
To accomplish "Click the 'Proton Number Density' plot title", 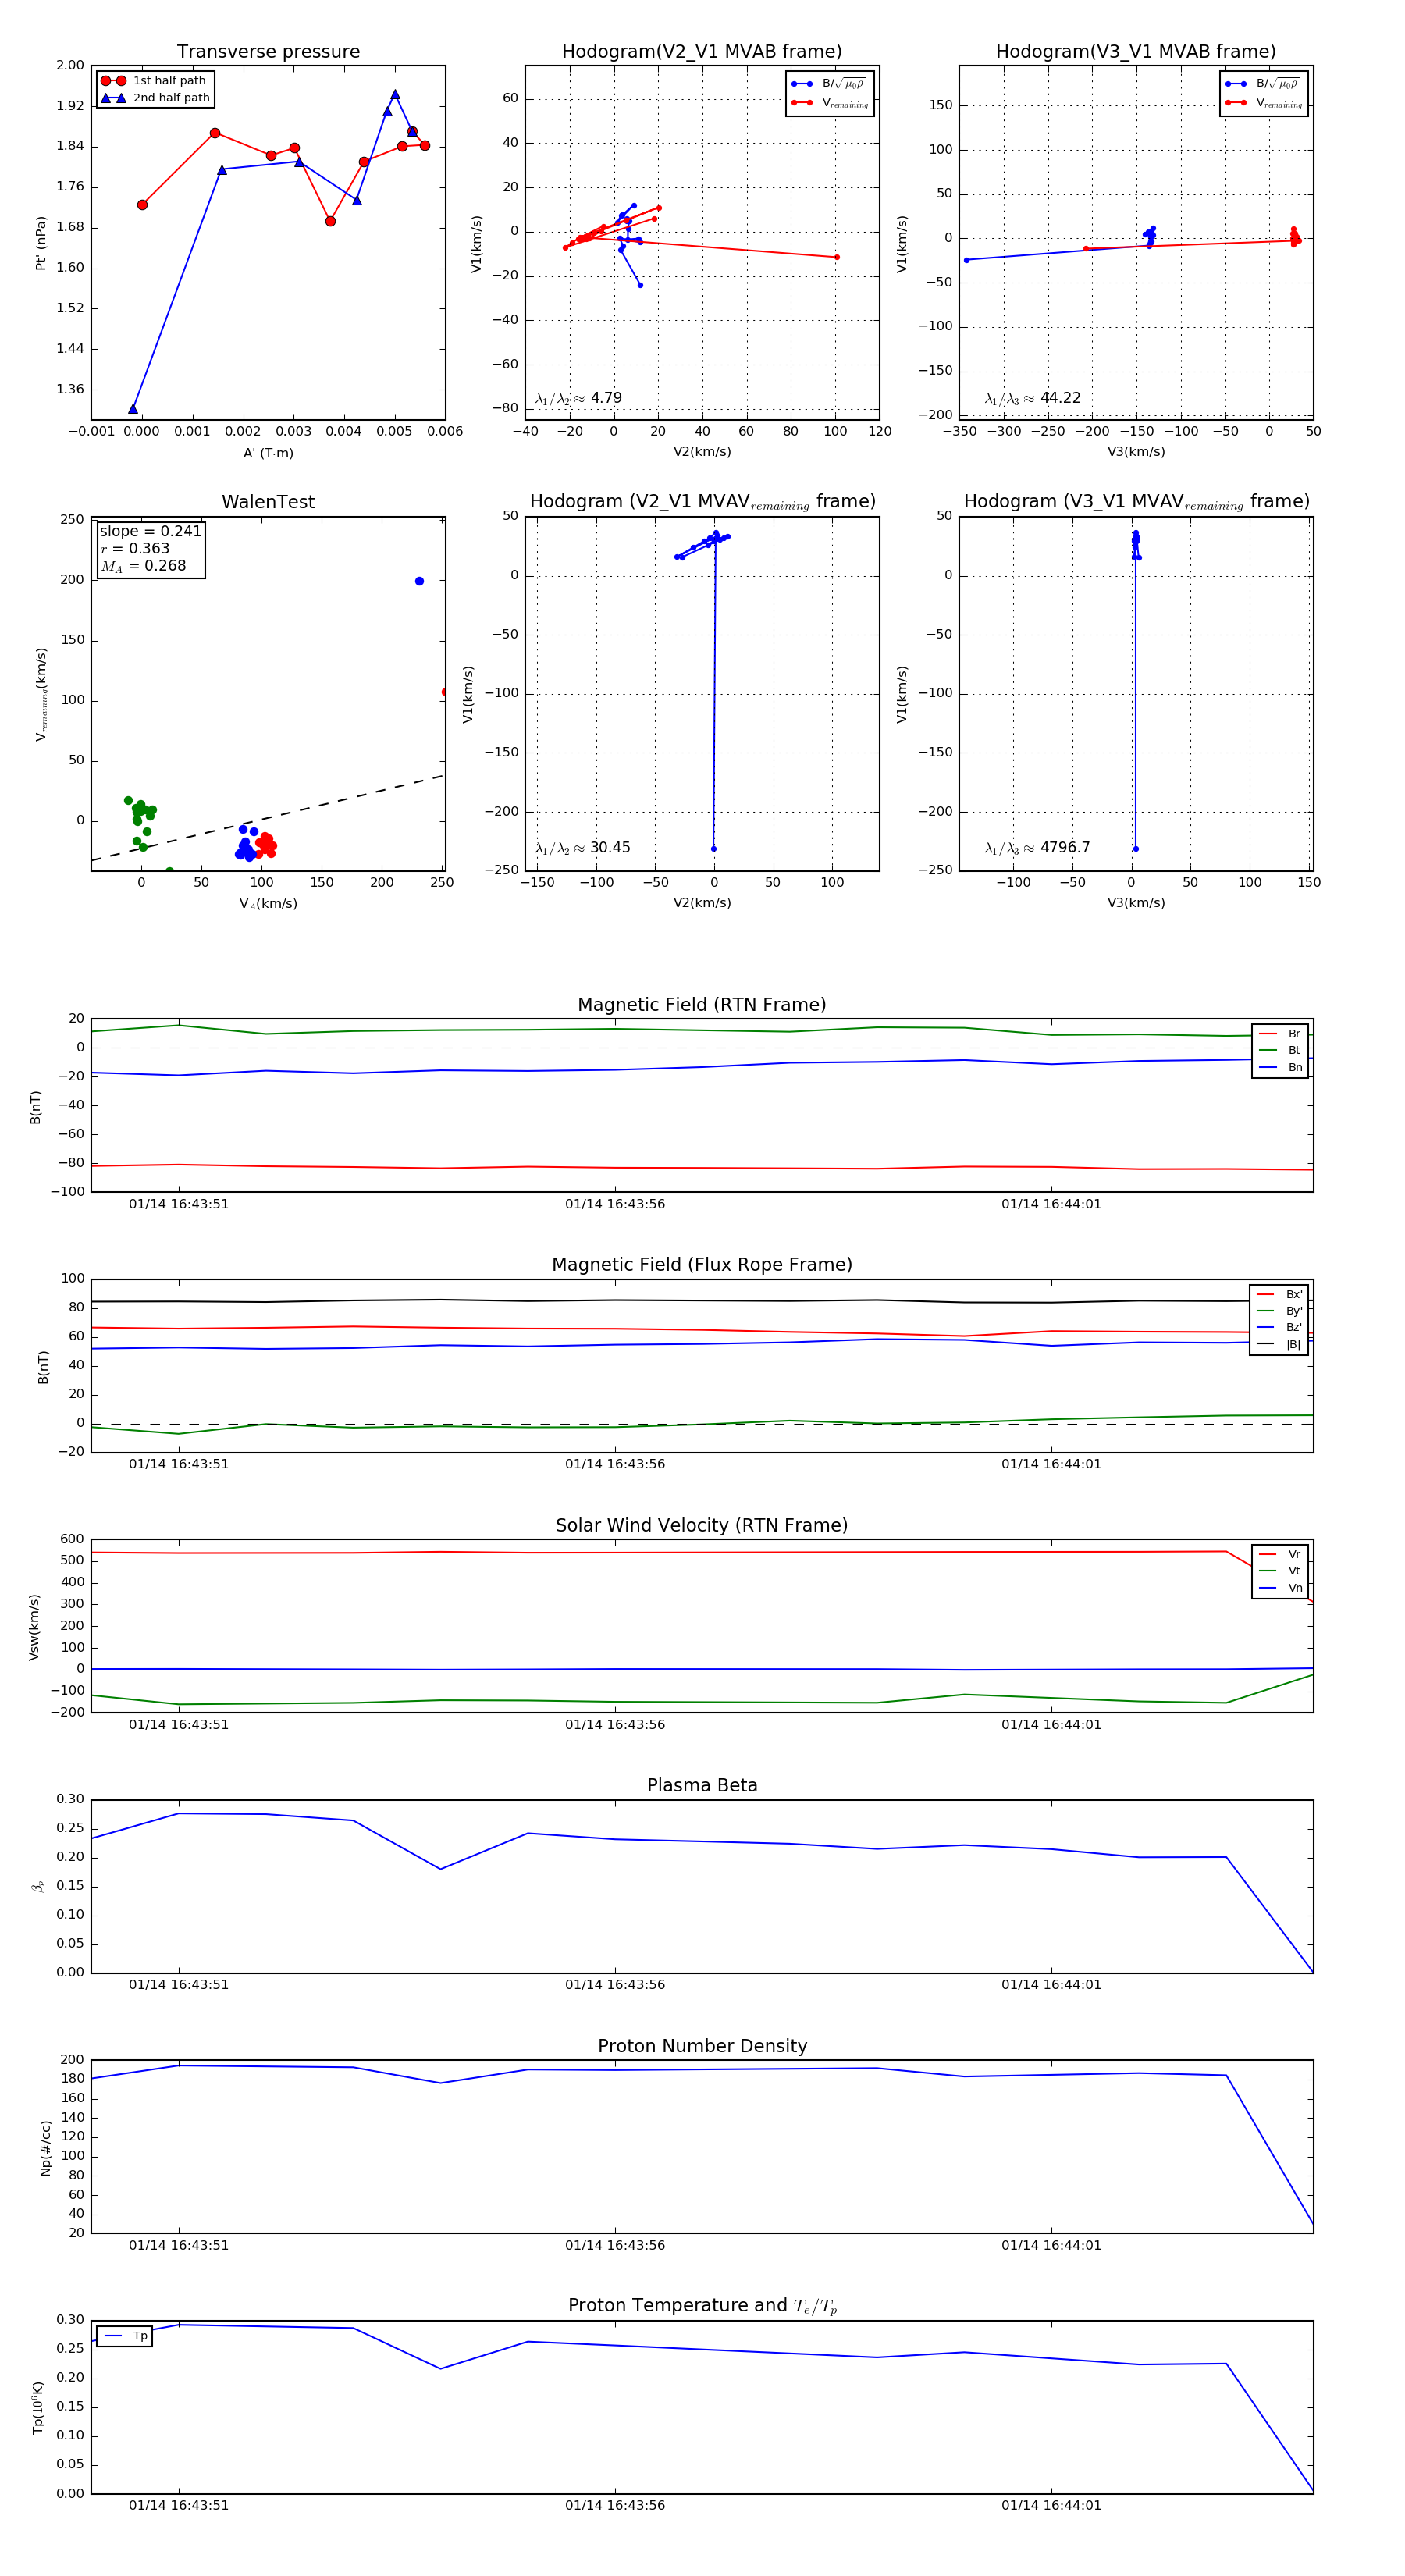I will 702,2046.
